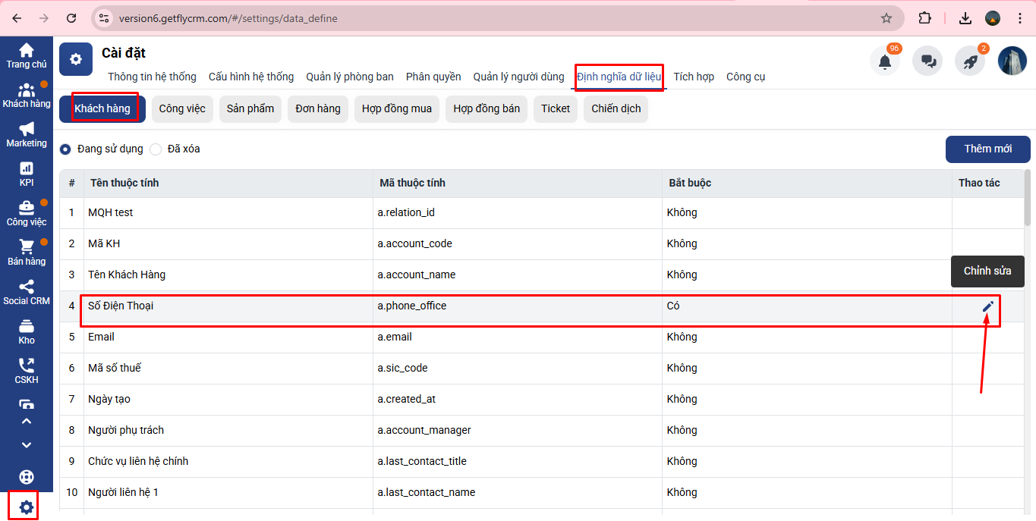Image resolution: width=1036 pixels, height=521 pixels.
Task: Open chat messages icon
Action: click(x=927, y=61)
